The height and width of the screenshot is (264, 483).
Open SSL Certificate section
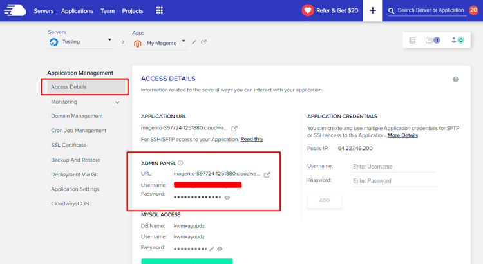[69, 145]
